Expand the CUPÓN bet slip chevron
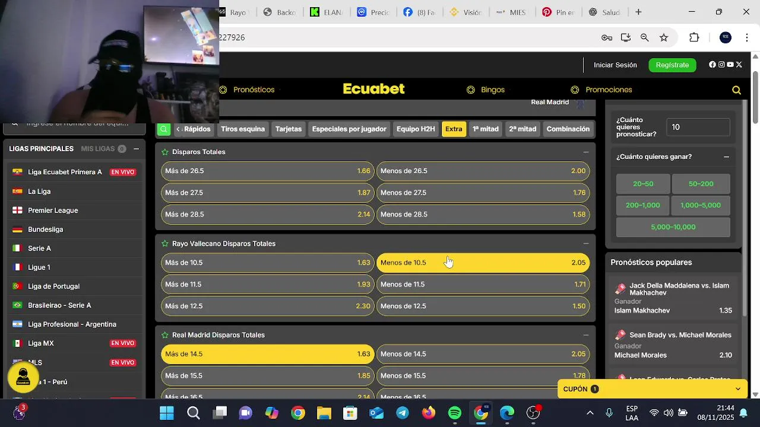Viewport: 760px width, 427px height. [x=738, y=389]
